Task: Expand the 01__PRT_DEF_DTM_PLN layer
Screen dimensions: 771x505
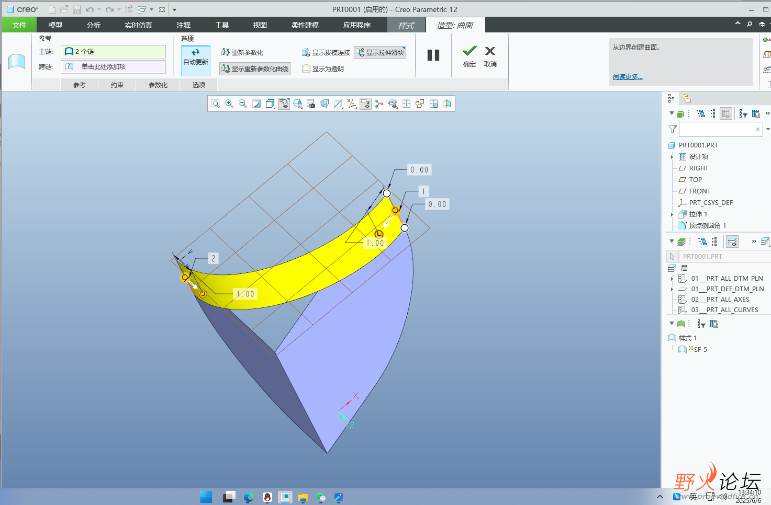Action: (x=672, y=289)
